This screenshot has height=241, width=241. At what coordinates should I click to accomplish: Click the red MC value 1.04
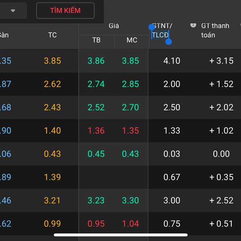(131, 224)
